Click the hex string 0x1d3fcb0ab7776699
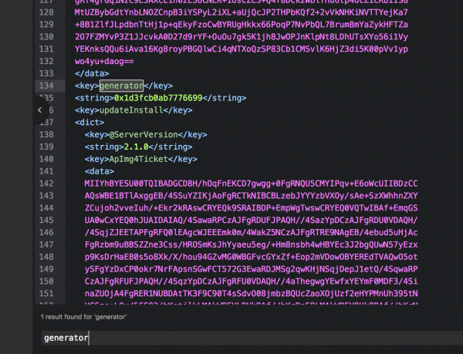The image size is (463, 354). coord(157,98)
